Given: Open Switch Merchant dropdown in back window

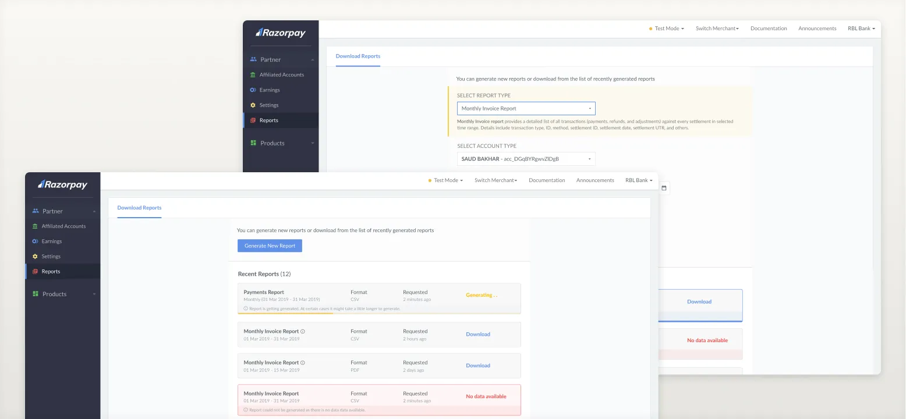Looking at the screenshot, I should click(x=717, y=29).
